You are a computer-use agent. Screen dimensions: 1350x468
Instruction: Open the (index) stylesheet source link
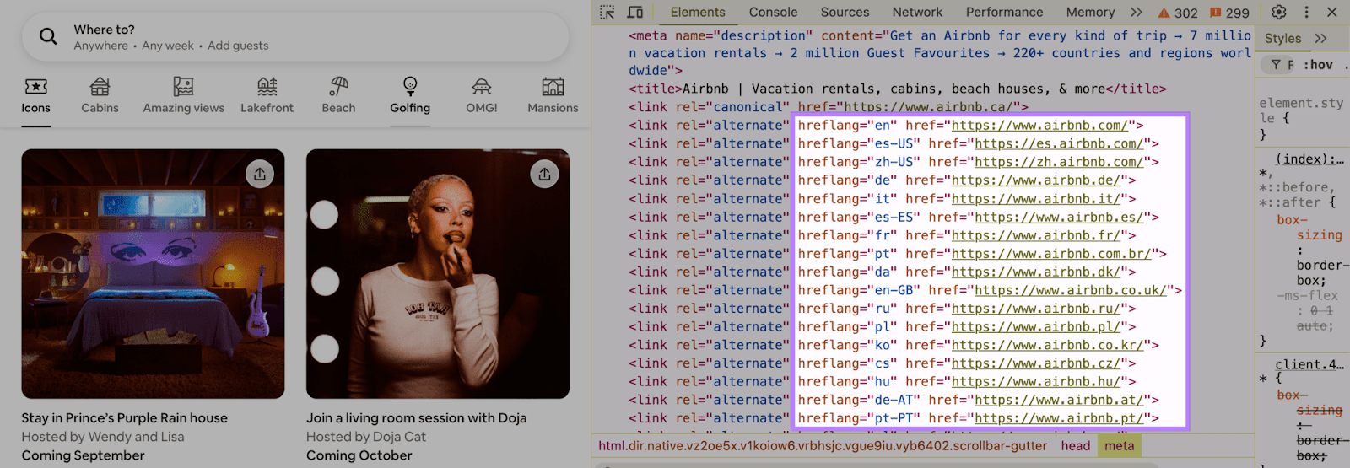1309,159
